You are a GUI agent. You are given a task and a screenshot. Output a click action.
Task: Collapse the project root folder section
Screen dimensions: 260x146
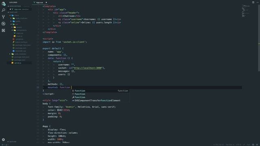pyautogui.click(x=13, y=12)
